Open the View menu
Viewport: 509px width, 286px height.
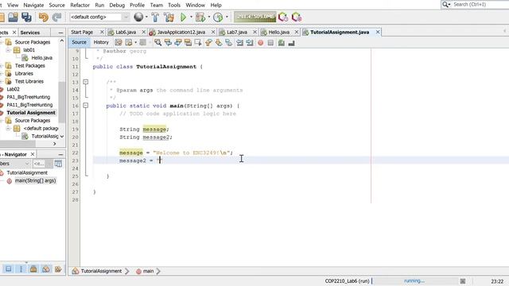[13, 6]
